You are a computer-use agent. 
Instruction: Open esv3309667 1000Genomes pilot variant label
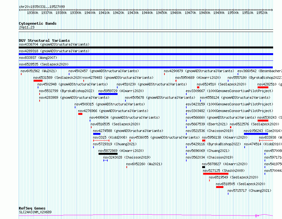tap(229, 91)
